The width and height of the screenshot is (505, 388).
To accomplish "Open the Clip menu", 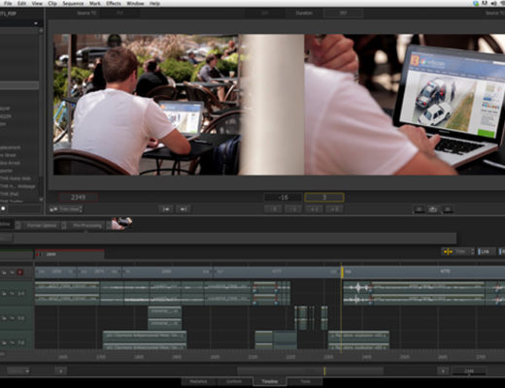I will click(52, 3).
